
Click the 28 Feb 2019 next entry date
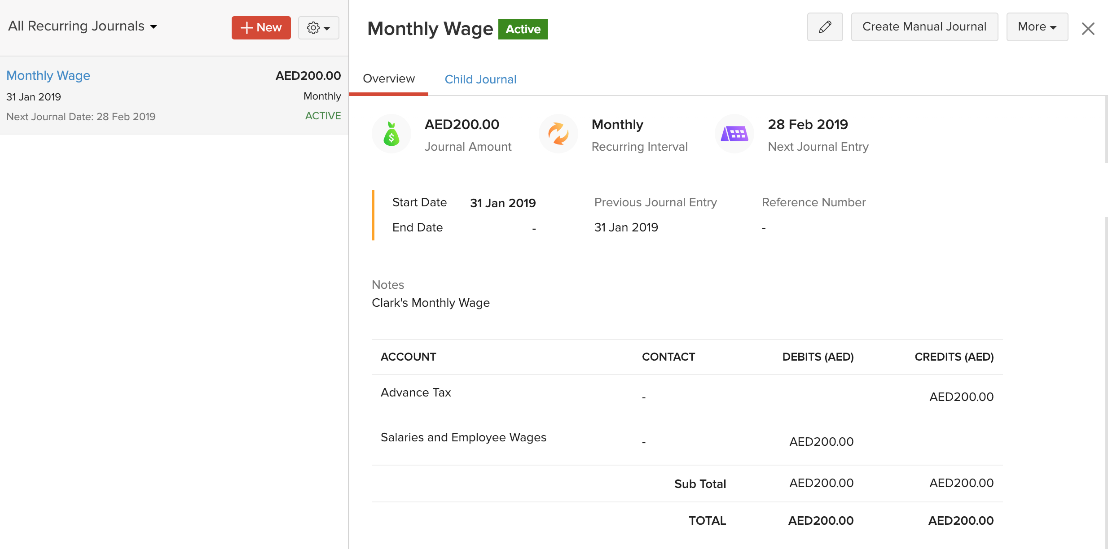pos(807,125)
